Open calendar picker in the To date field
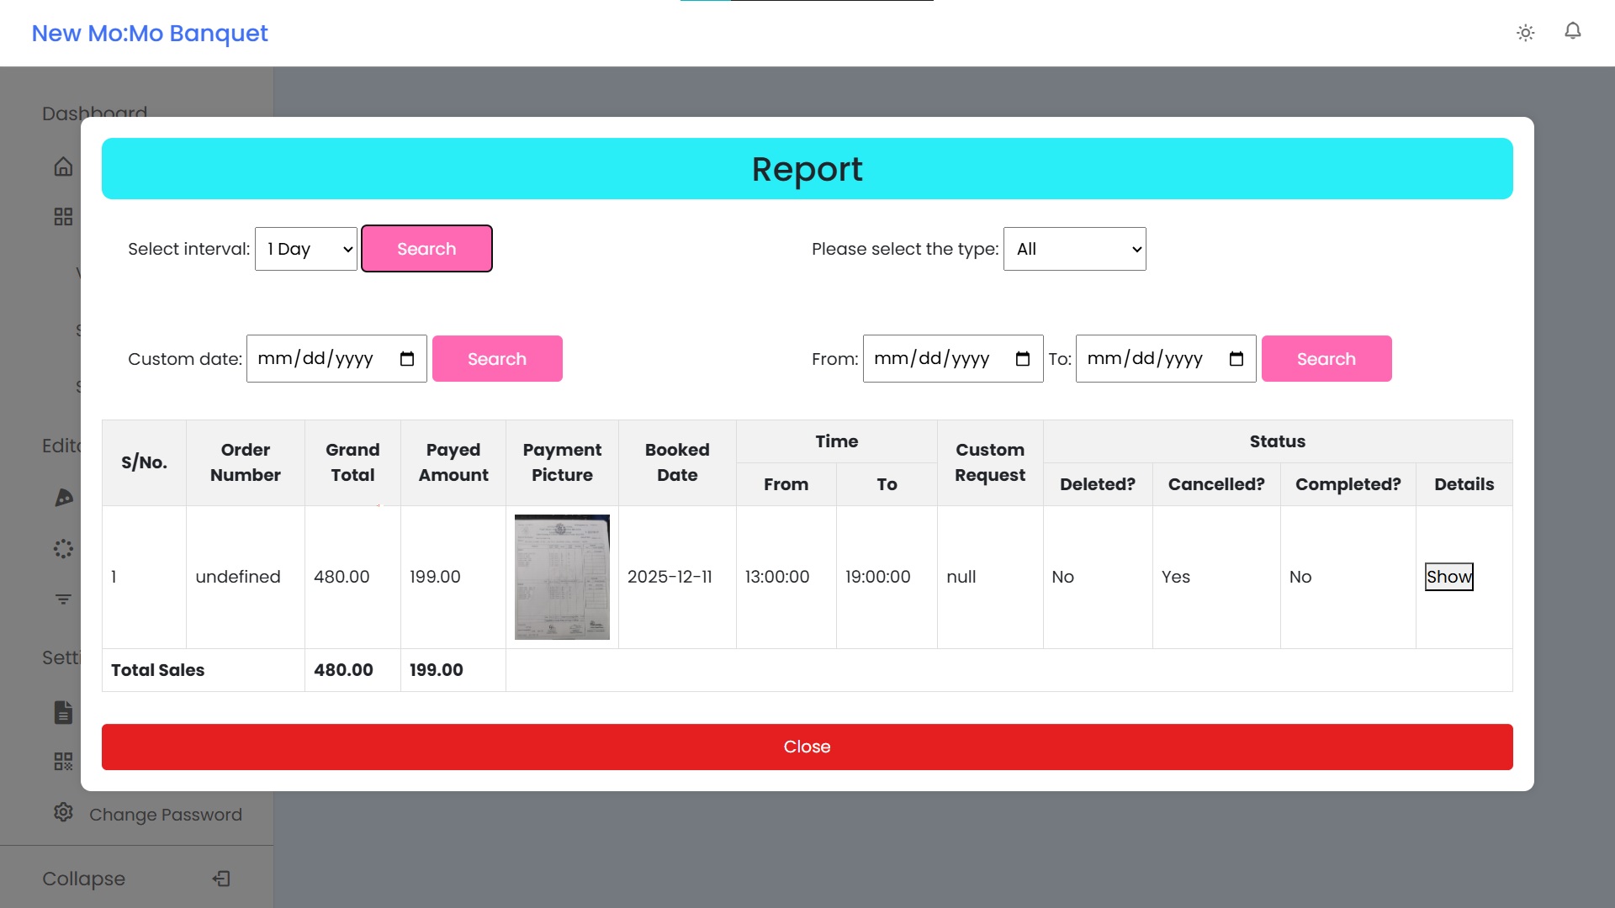This screenshot has height=908, width=1615. pyautogui.click(x=1236, y=359)
